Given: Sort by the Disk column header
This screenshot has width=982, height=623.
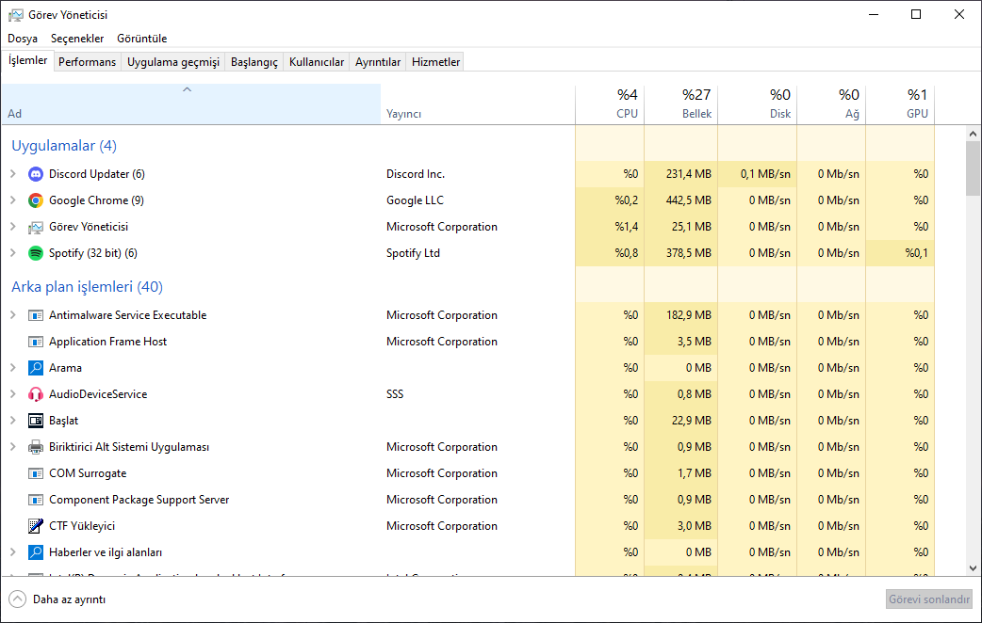Looking at the screenshot, I should tap(757, 104).
